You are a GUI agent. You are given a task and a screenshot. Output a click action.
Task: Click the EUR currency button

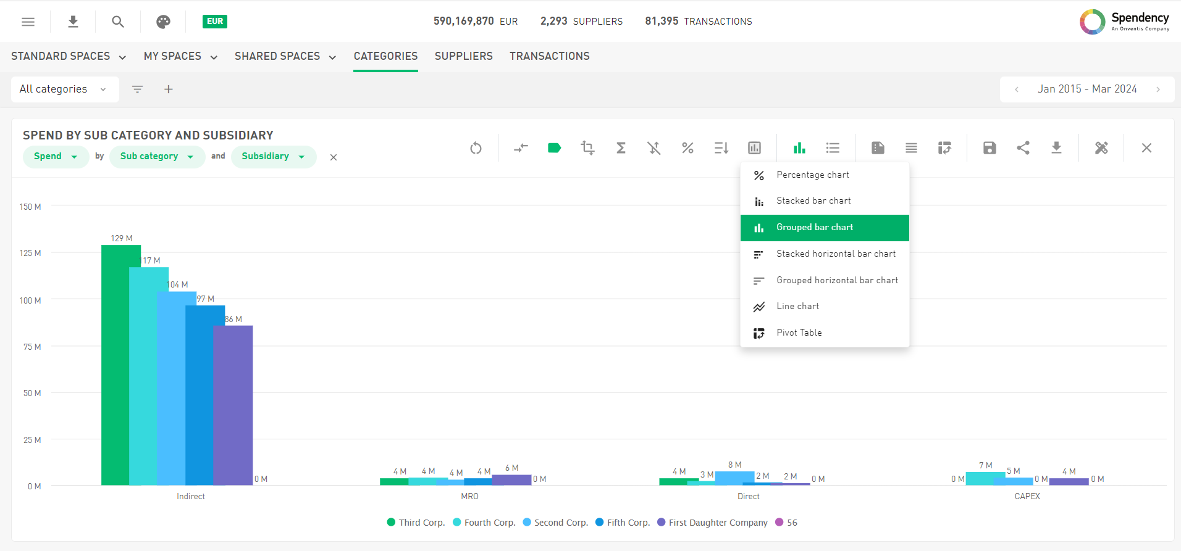coord(214,22)
